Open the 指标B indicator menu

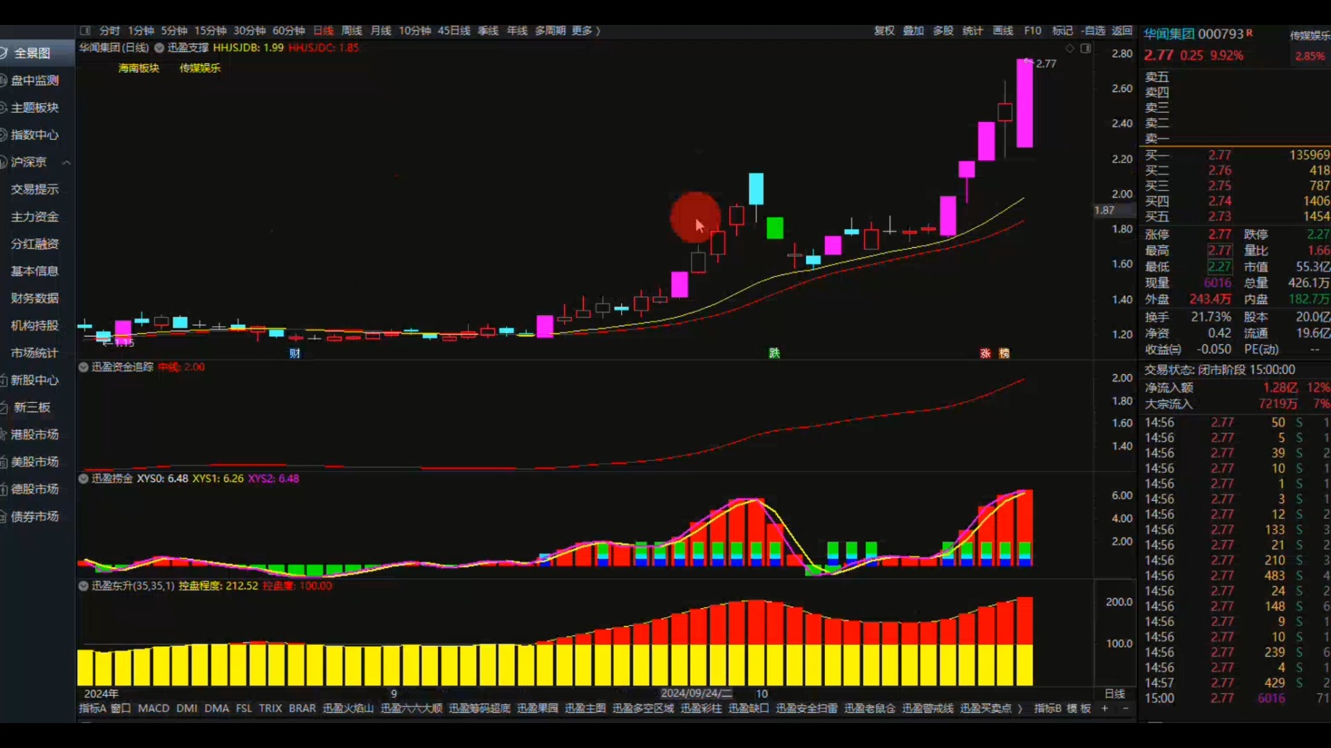click(x=1047, y=709)
